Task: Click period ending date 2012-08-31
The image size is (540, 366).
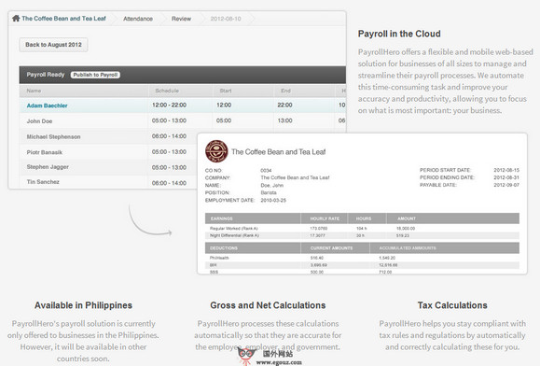Action: [x=506, y=177]
